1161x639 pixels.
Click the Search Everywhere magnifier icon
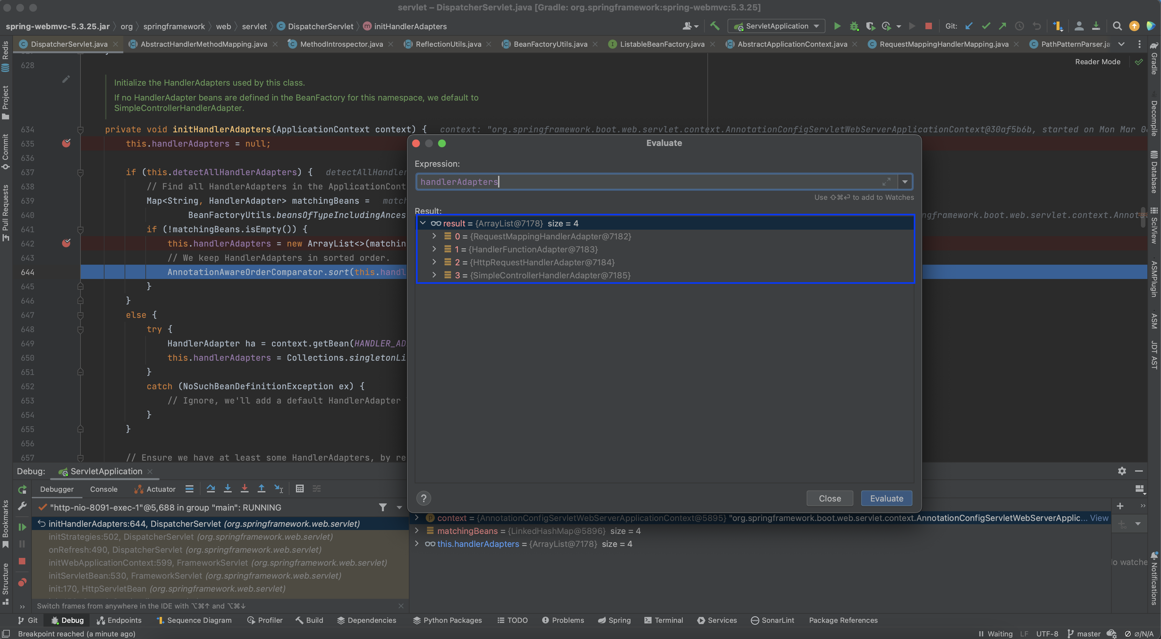pyautogui.click(x=1117, y=26)
